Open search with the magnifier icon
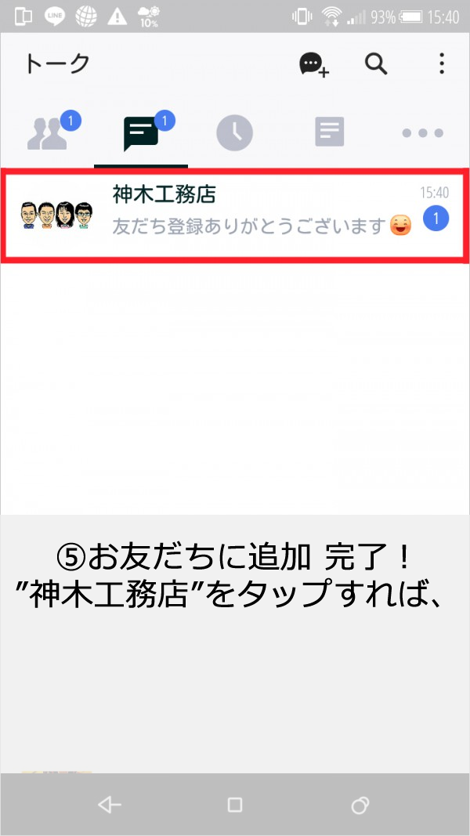The image size is (470, 836). pyautogui.click(x=376, y=64)
